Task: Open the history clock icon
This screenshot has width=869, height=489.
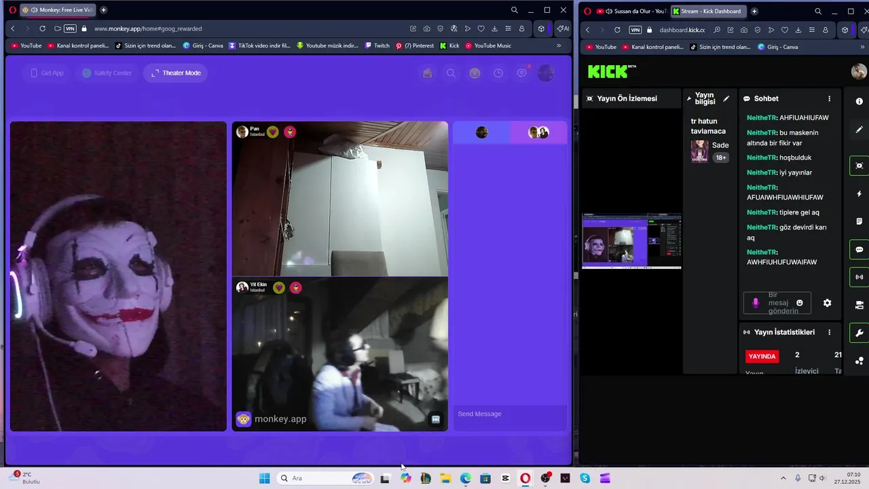Action: (498, 73)
